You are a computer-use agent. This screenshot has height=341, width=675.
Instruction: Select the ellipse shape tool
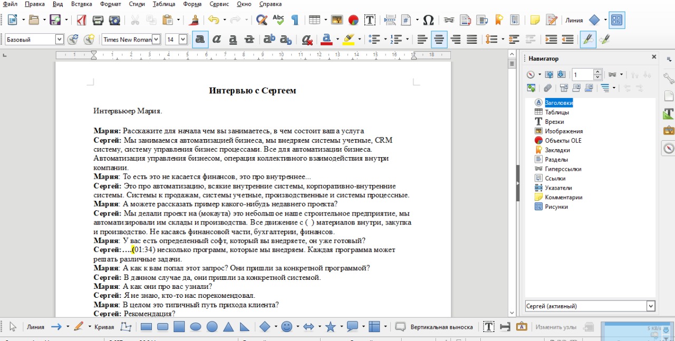pos(196,327)
